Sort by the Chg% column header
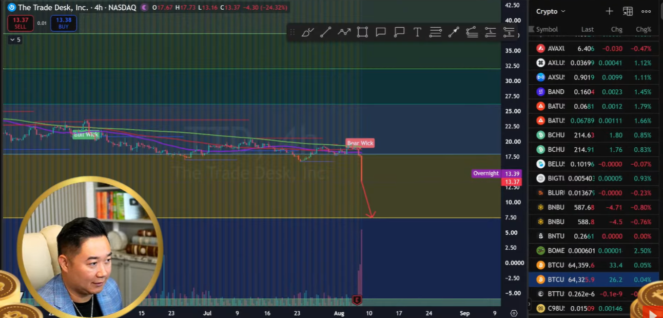This screenshot has width=663, height=318. pos(643,29)
